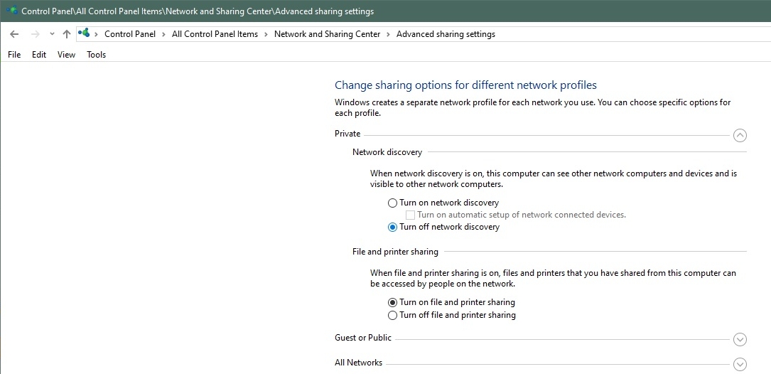Viewport: 771px width, 374px height.
Task: Go up one level with Up arrow
Action: (x=67, y=34)
